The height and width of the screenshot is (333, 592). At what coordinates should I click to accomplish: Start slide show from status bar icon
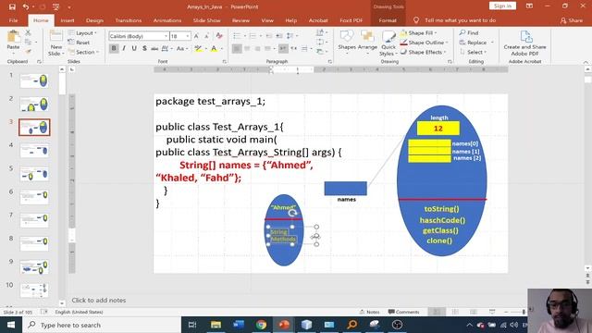pyautogui.click(x=492, y=312)
